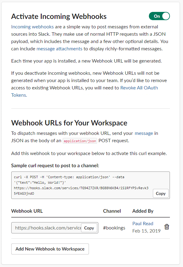Click the Feb 15, 2019 date

coord(146,231)
